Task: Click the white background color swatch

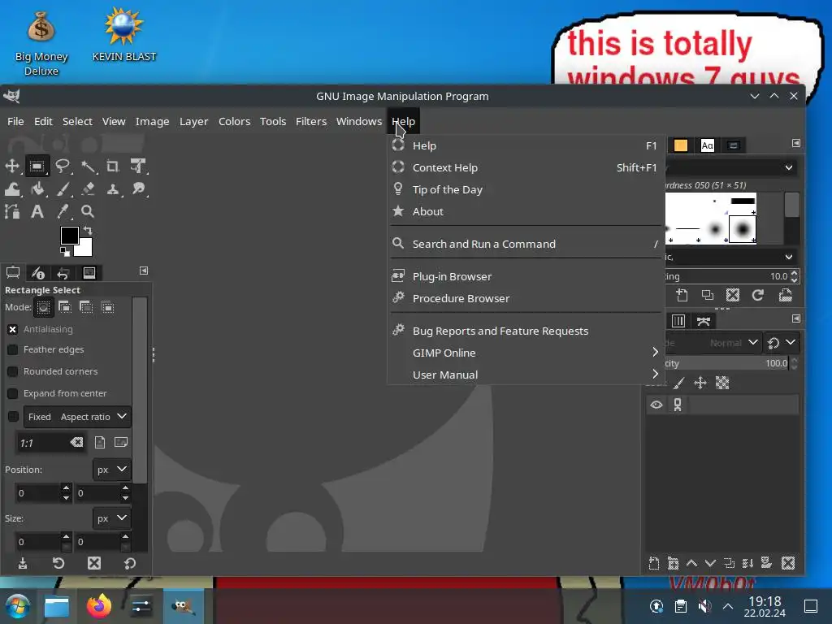Action: coord(84,249)
